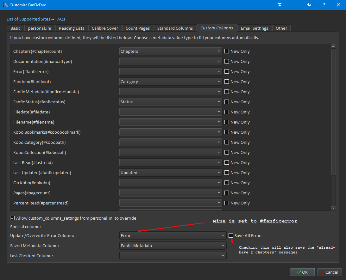Click the scroll down arrow of columns list
346x280 pixels.
click(x=333, y=208)
